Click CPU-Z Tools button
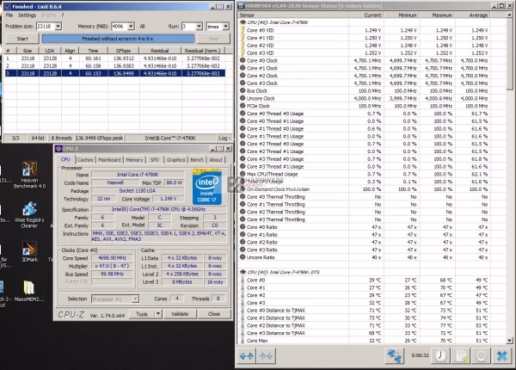Screen dimensions: 516x370 (142, 314)
